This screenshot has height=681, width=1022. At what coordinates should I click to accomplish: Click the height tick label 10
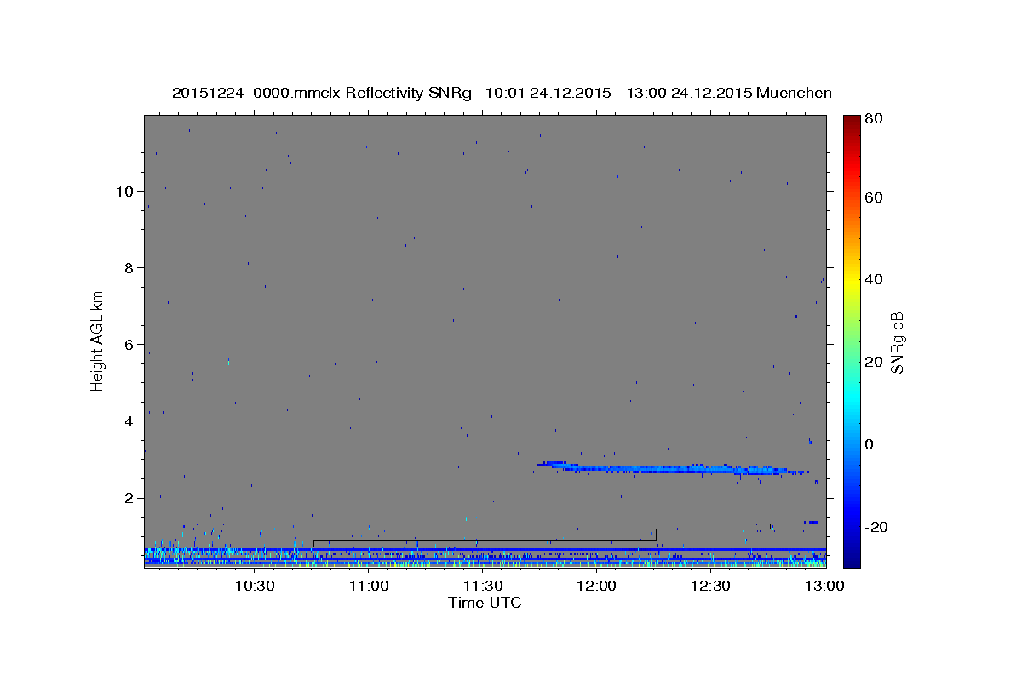125,191
